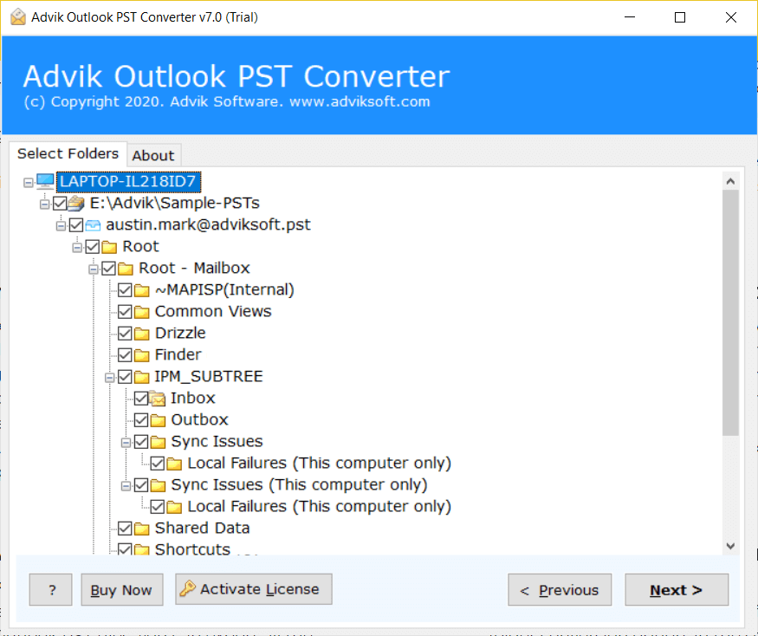The image size is (758, 636).
Task: Toggle the Shared Data folder checkbox
Action: (x=125, y=528)
